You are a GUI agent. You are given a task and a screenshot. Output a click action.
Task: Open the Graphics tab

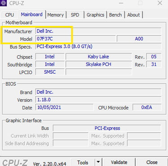tap(95, 15)
